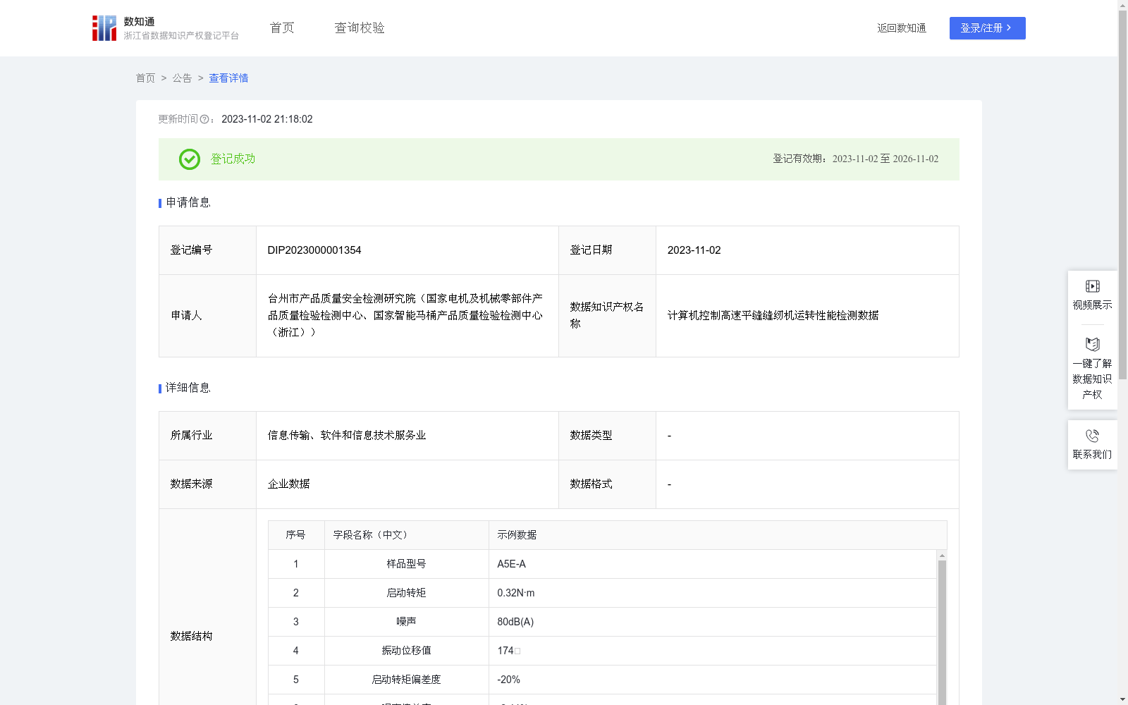This screenshot has height=705, width=1128.
Task: Click 信息传输、软件和信息技术服务业 industry value
Action: 347,436
